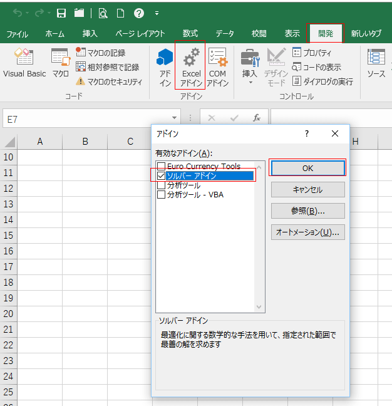Image resolution: width=392 pixels, height=406 pixels.
Task: Select column B header
Action: pyautogui.click(x=85, y=142)
